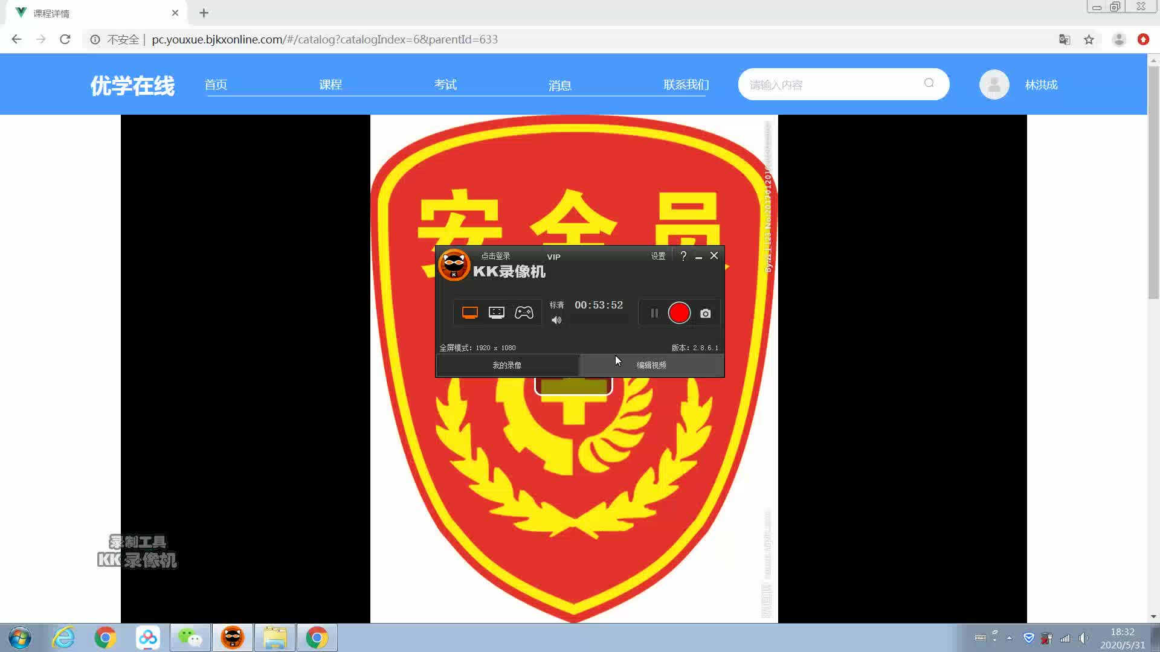
Task: Open 联系我们 navigation item
Action: 686,85
